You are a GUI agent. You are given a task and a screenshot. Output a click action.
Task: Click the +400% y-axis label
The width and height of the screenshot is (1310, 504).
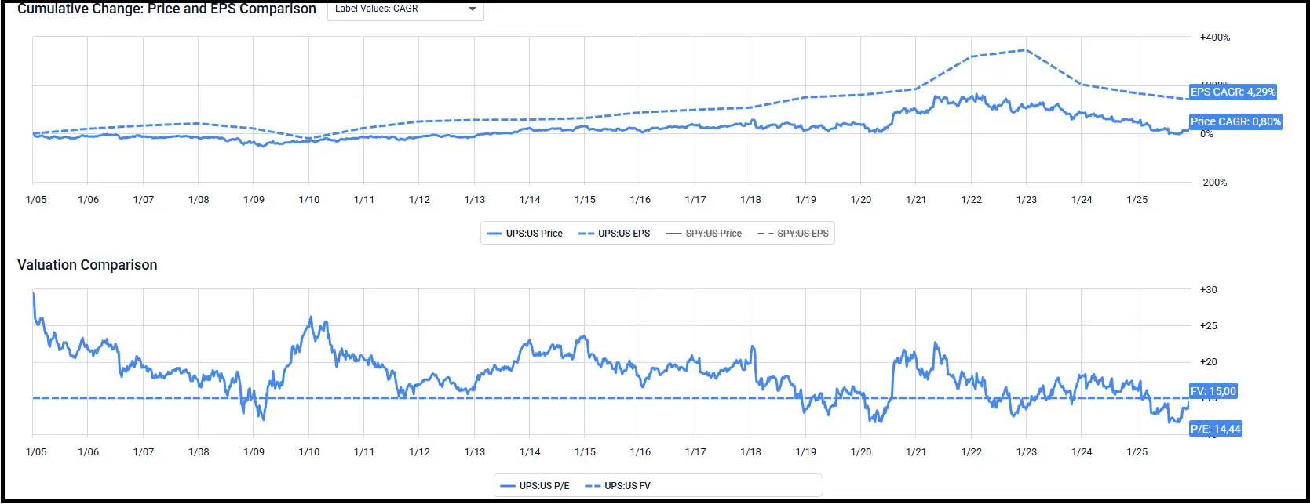pos(1214,38)
